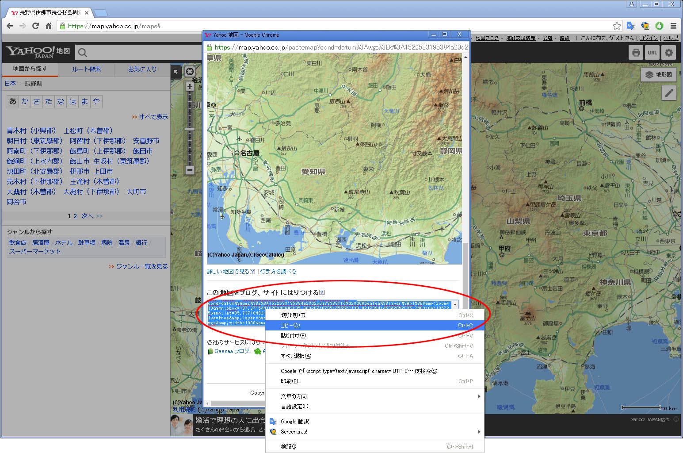Choose すべて選択 in the context menu
The height and width of the screenshot is (453, 683).
(375, 356)
